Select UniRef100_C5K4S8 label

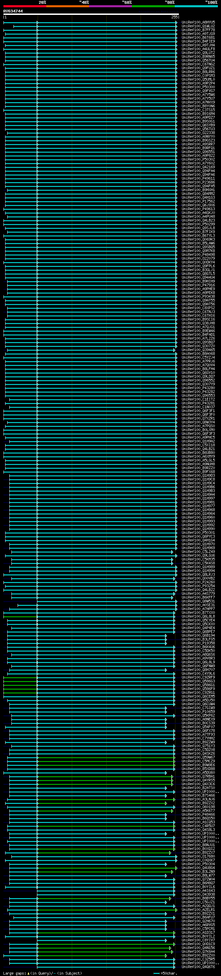198,563
